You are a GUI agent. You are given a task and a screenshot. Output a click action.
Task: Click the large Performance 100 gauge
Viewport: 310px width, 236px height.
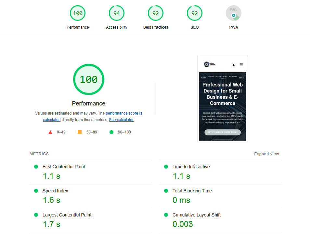point(88,79)
